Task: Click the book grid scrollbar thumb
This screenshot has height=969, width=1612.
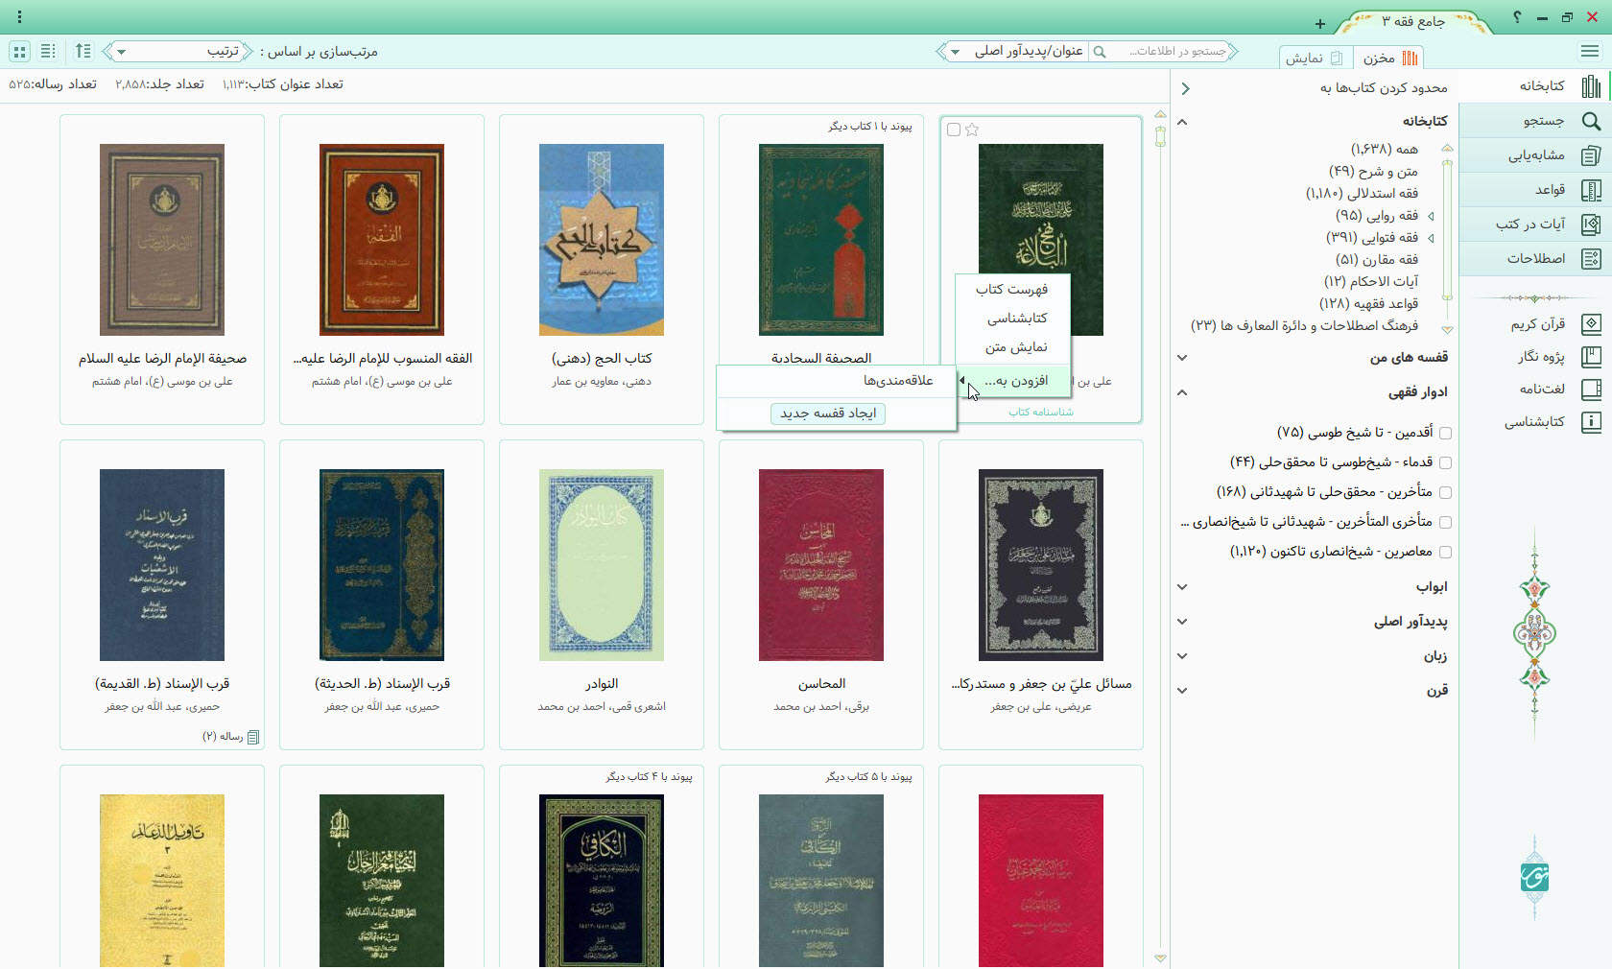Action: click(x=1160, y=136)
